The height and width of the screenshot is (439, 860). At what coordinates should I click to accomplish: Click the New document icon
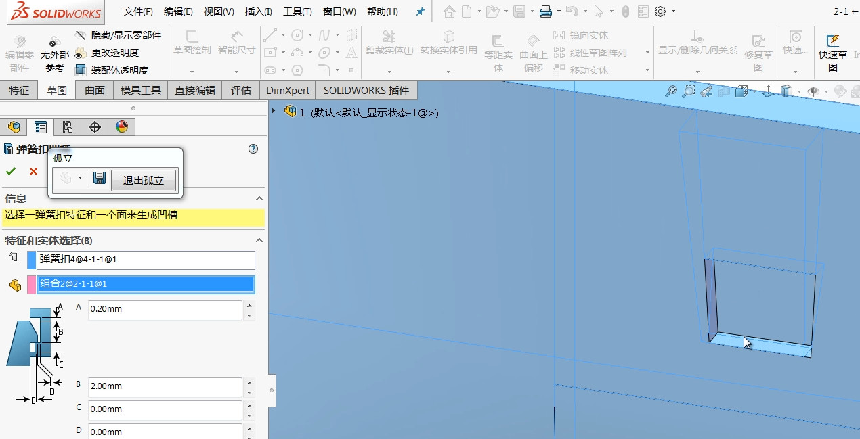pyautogui.click(x=467, y=11)
